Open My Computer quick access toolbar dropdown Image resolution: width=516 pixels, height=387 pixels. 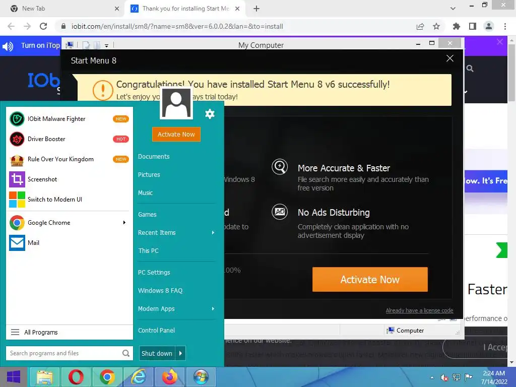(106, 46)
